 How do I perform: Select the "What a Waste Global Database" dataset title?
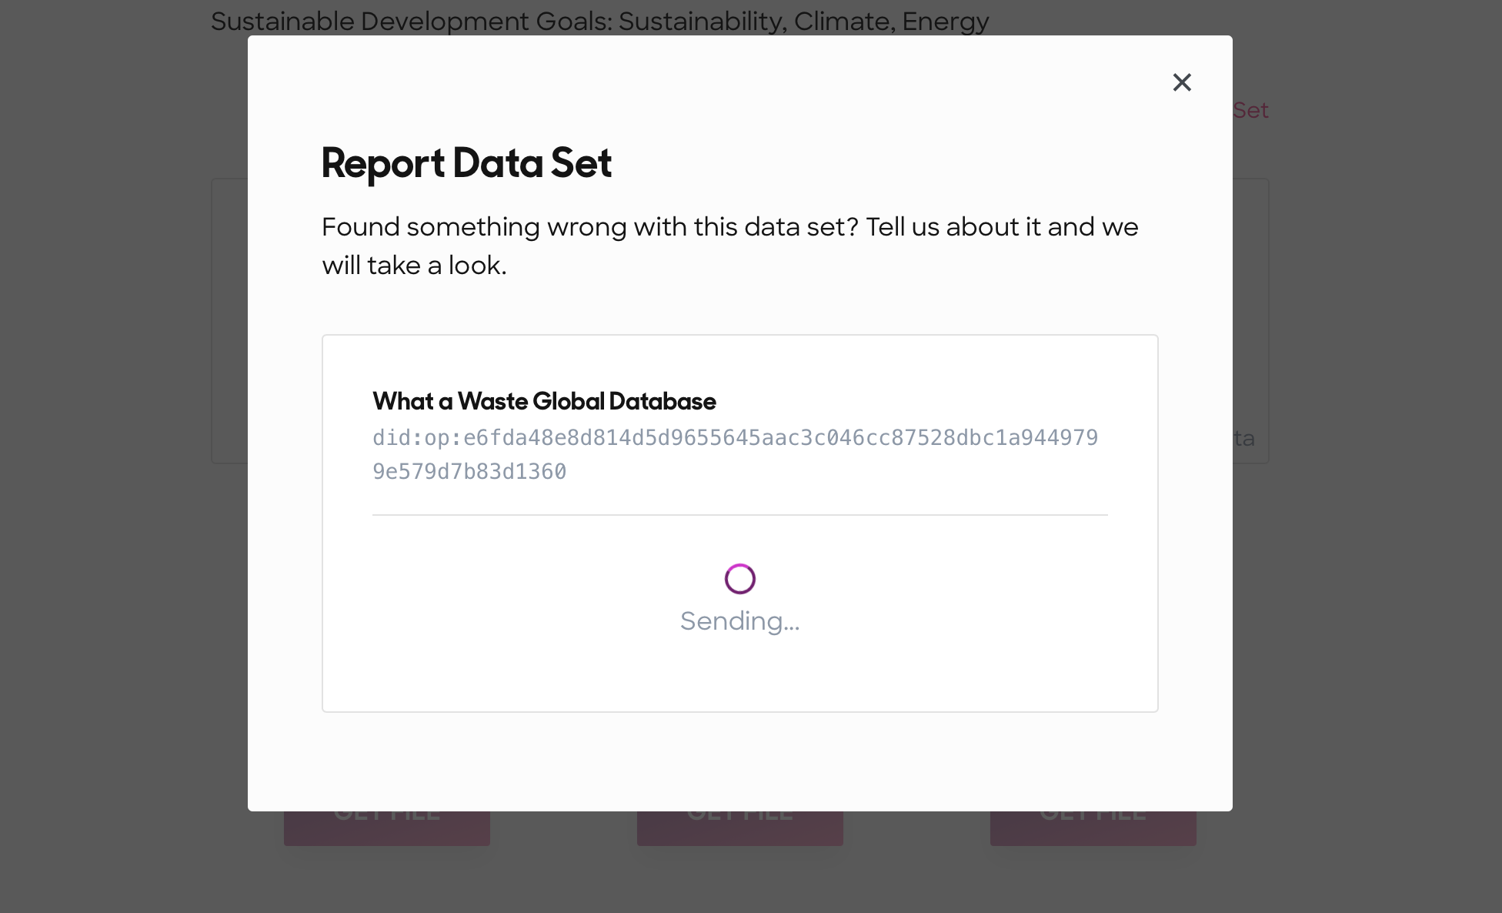[543, 401]
